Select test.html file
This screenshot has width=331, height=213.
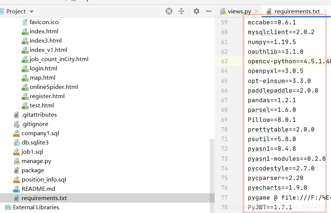(42, 106)
